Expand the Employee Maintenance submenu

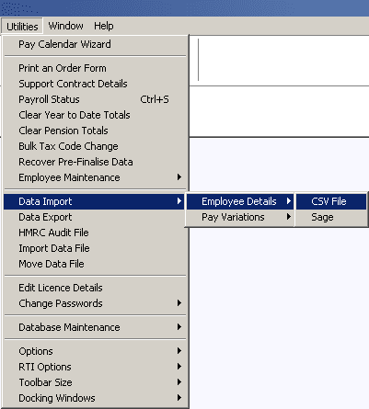pyautogui.click(x=95, y=177)
